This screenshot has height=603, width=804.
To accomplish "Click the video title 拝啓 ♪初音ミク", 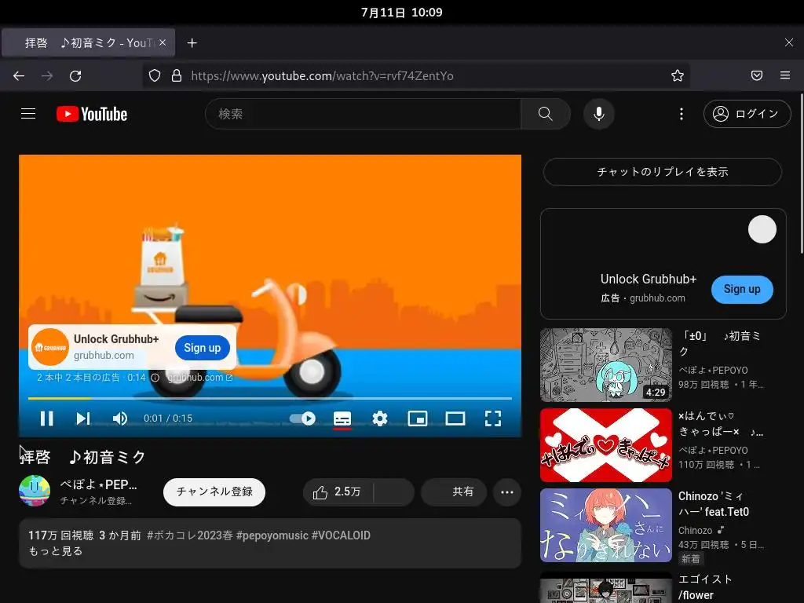I will [83, 457].
